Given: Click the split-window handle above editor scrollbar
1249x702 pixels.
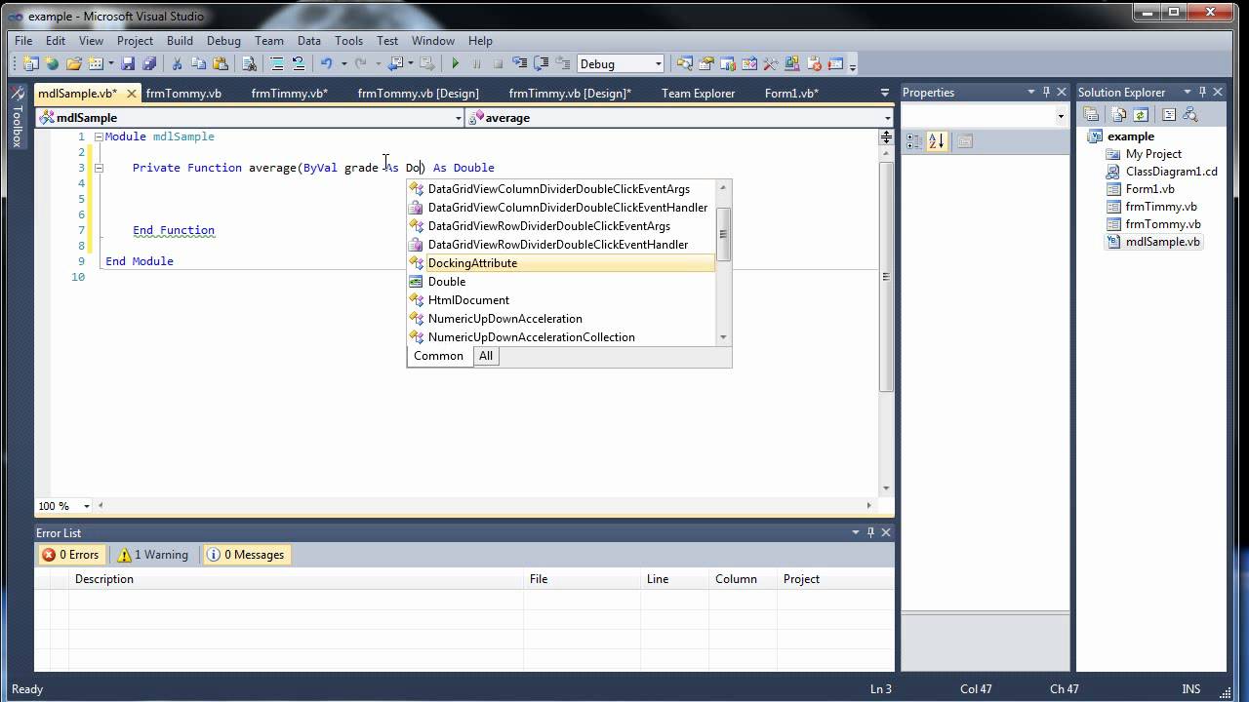Looking at the screenshot, I should click(886, 138).
